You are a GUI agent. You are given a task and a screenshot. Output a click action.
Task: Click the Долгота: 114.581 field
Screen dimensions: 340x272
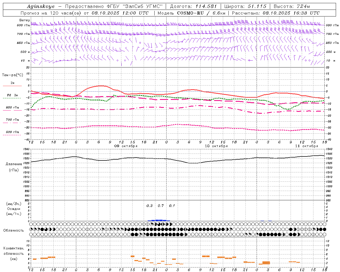pyautogui.click(x=193, y=6)
